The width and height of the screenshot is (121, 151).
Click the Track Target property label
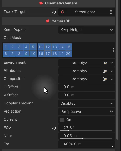click(15, 12)
